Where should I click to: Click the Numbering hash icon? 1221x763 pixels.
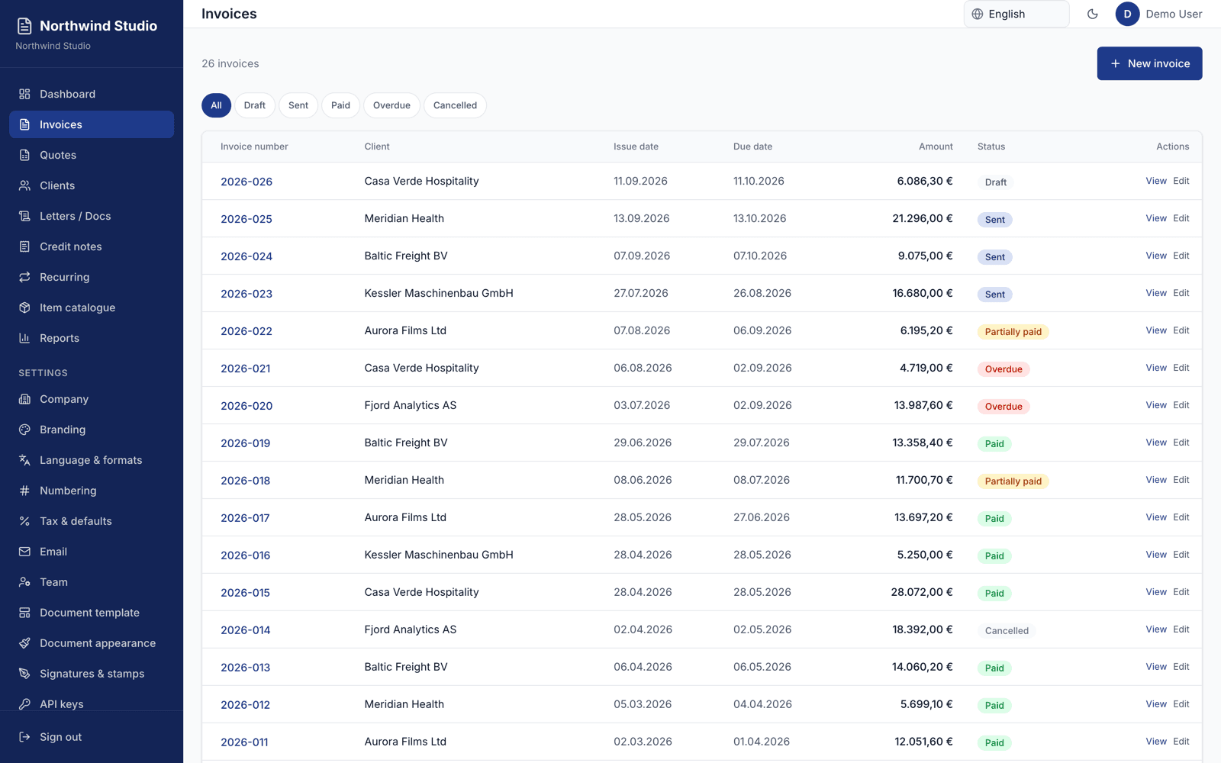24,491
